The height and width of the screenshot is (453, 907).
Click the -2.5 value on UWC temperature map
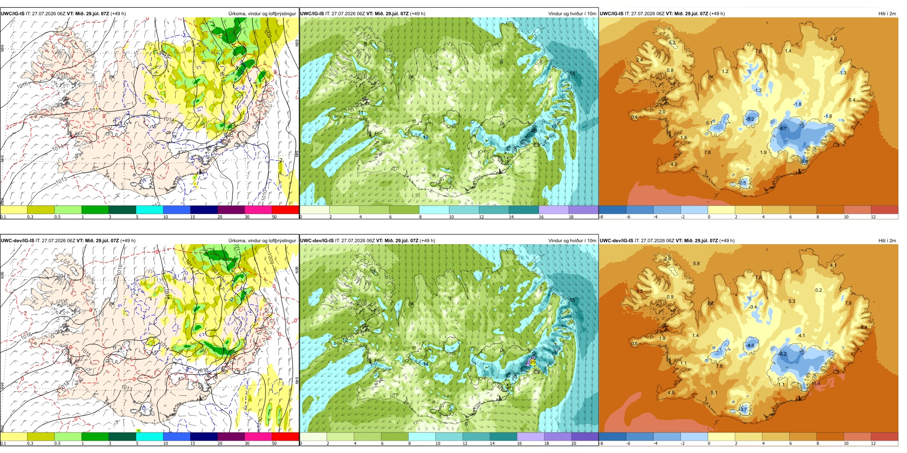(x=742, y=183)
